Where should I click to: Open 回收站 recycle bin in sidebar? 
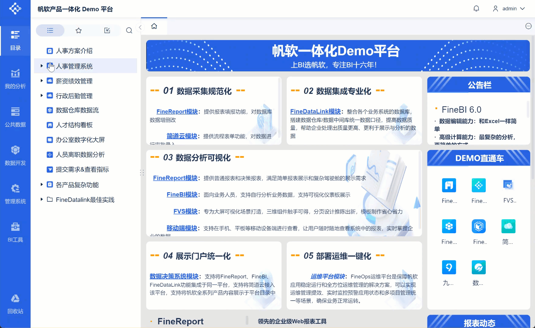(x=15, y=304)
